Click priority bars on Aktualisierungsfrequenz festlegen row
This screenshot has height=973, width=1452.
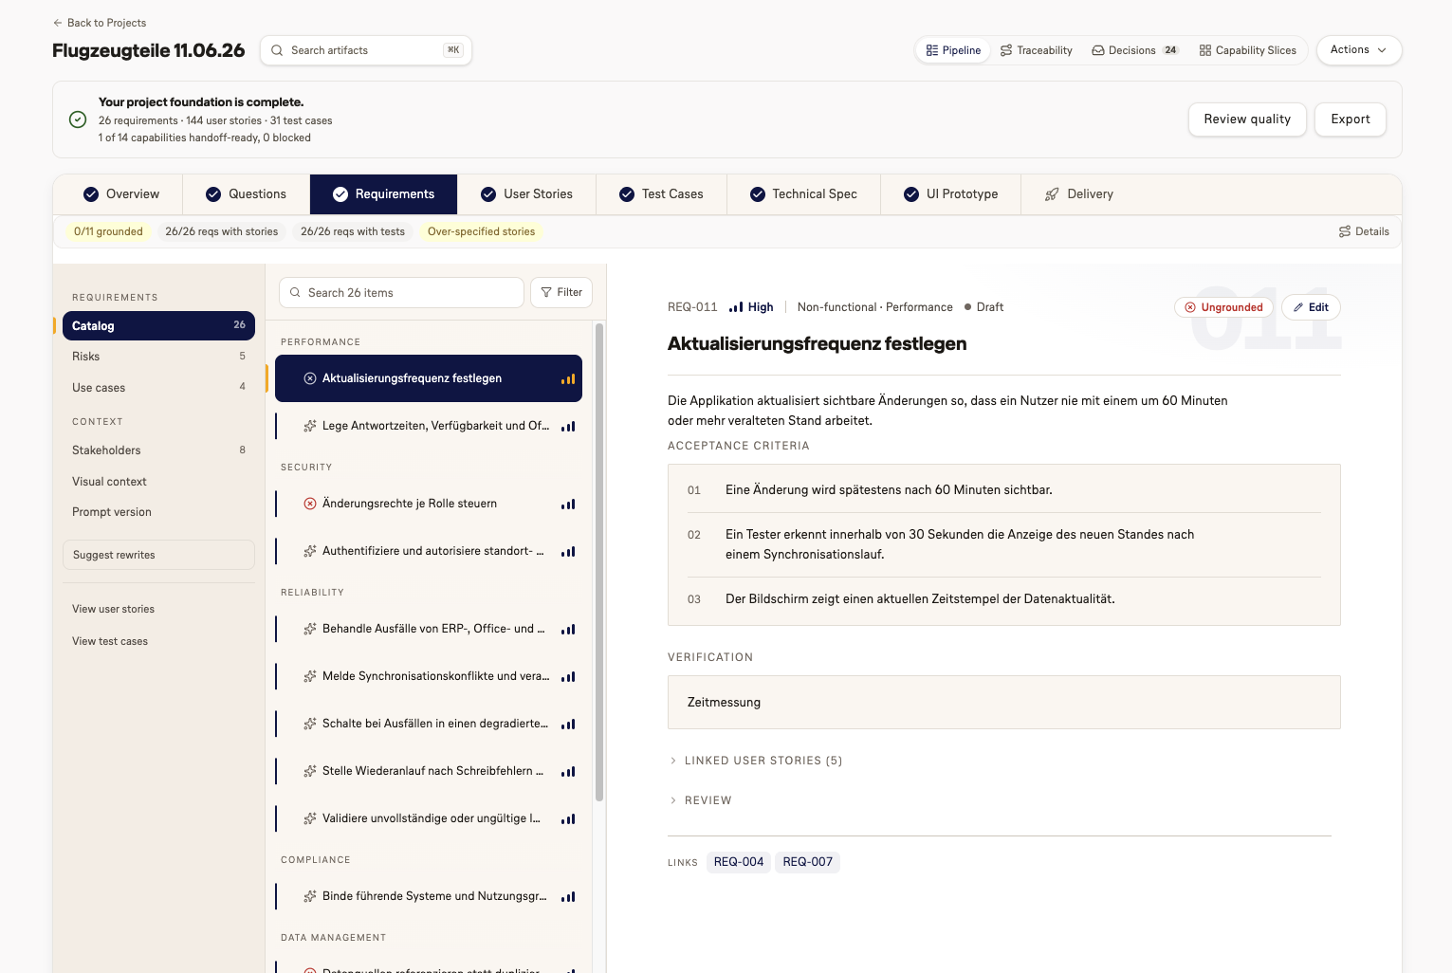(x=568, y=378)
